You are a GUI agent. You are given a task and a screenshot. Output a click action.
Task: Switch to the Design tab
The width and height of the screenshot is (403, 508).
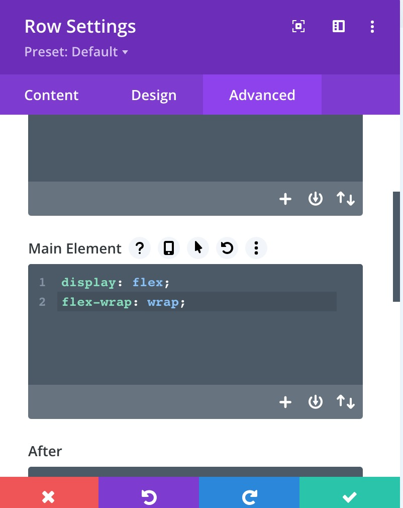click(x=154, y=95)
